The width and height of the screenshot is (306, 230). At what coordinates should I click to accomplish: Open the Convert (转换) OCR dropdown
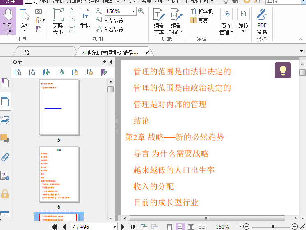(x=243, y=20)
